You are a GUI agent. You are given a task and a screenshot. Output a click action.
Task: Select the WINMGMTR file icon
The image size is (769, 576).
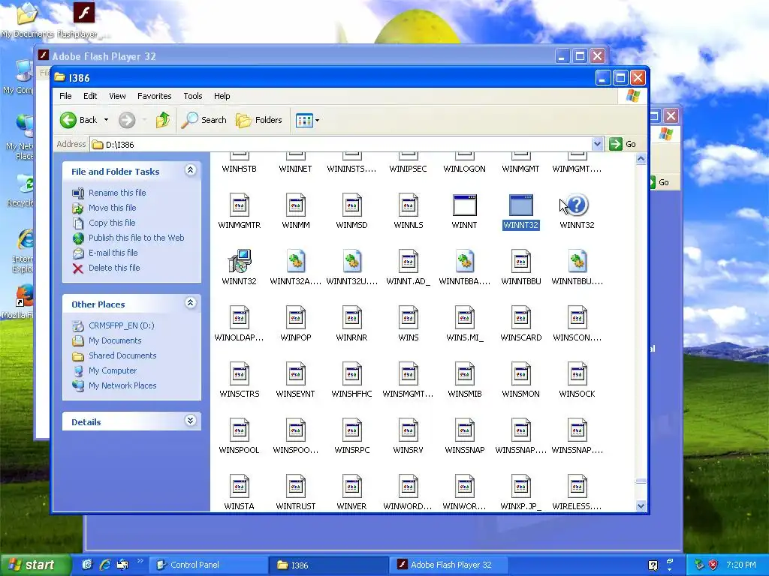pos(240,205)
